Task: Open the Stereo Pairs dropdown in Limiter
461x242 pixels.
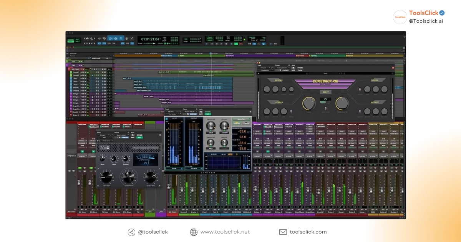Action: [x=241, y=119]
